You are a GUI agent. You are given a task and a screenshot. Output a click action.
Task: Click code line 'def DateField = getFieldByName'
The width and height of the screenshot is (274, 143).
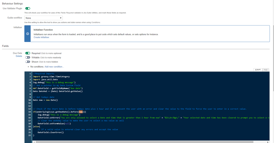coord(58,88)
